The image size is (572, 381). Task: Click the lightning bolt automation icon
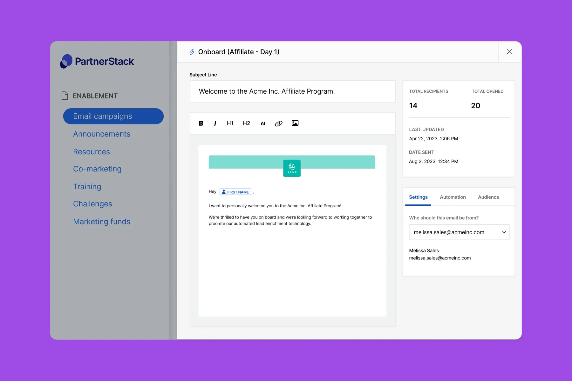tap(192, 52)
